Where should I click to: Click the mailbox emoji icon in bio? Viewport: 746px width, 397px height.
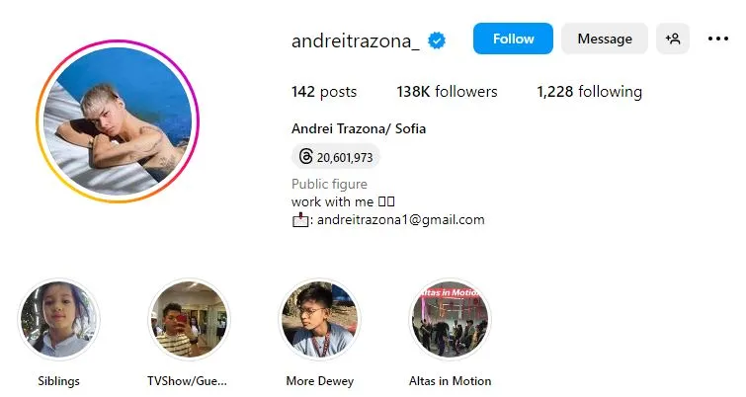pos(300,220)
